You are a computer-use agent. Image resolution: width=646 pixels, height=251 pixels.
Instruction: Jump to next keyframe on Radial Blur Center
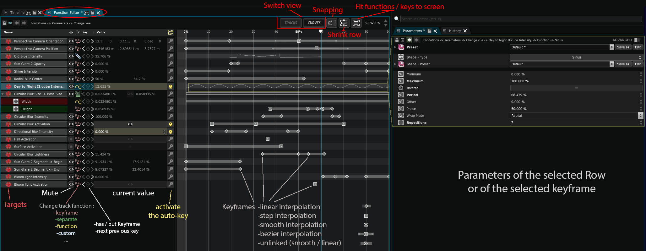pyautogui.click(x=92, y=79)
